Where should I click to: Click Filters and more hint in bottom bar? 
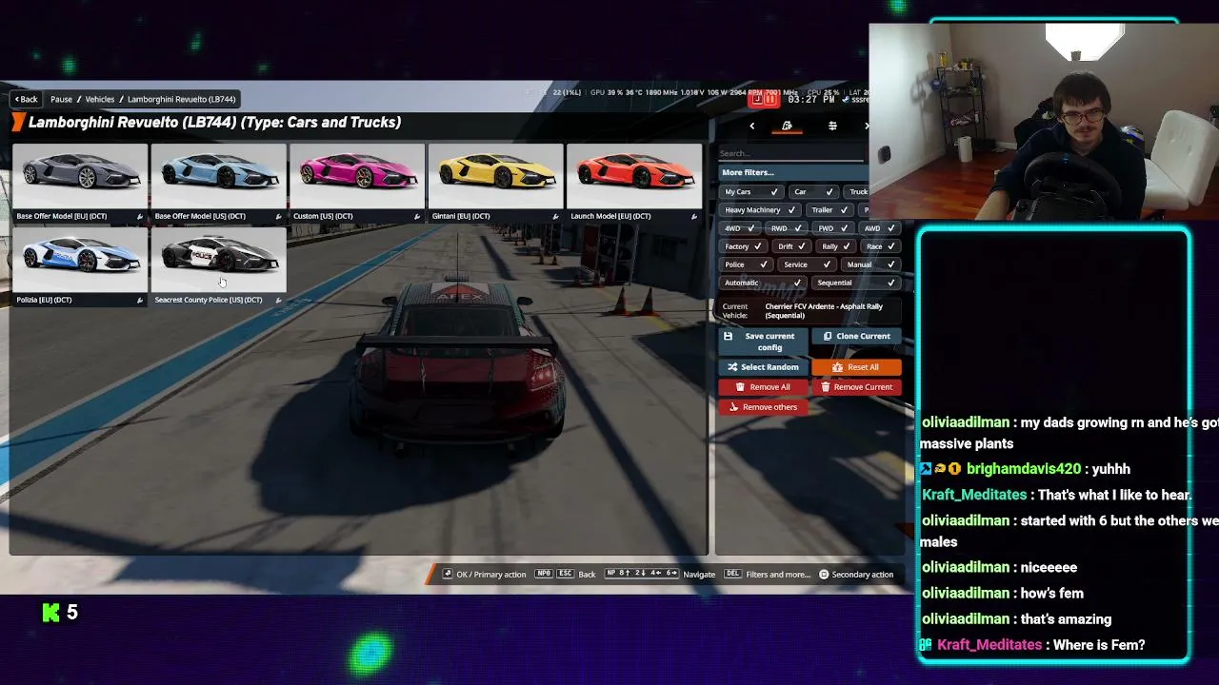coord(768,575)
